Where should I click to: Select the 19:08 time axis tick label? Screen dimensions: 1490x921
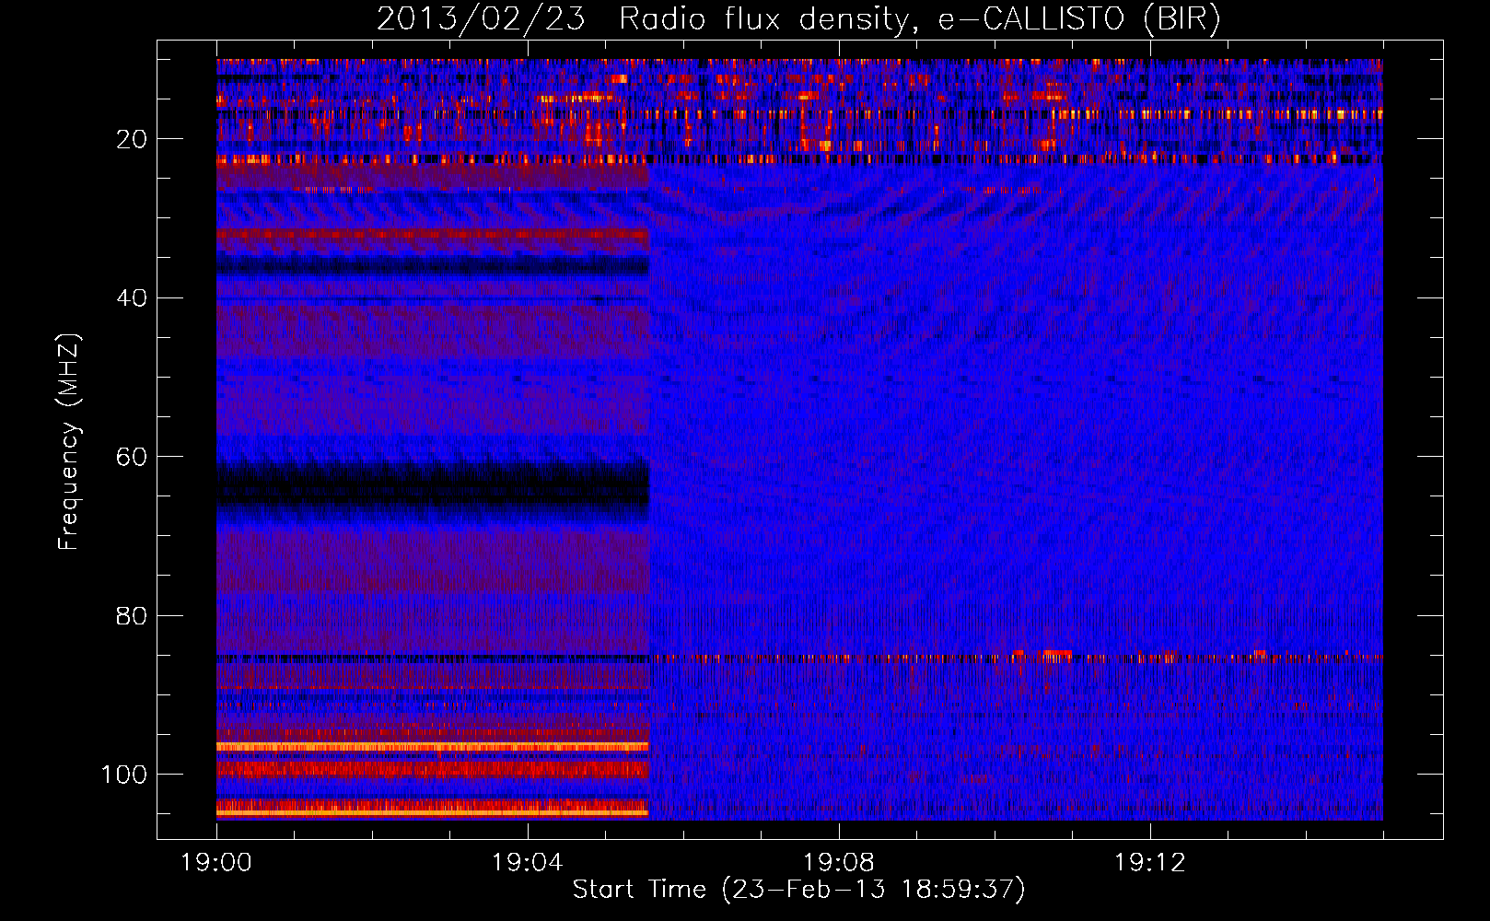click(839, 863)
